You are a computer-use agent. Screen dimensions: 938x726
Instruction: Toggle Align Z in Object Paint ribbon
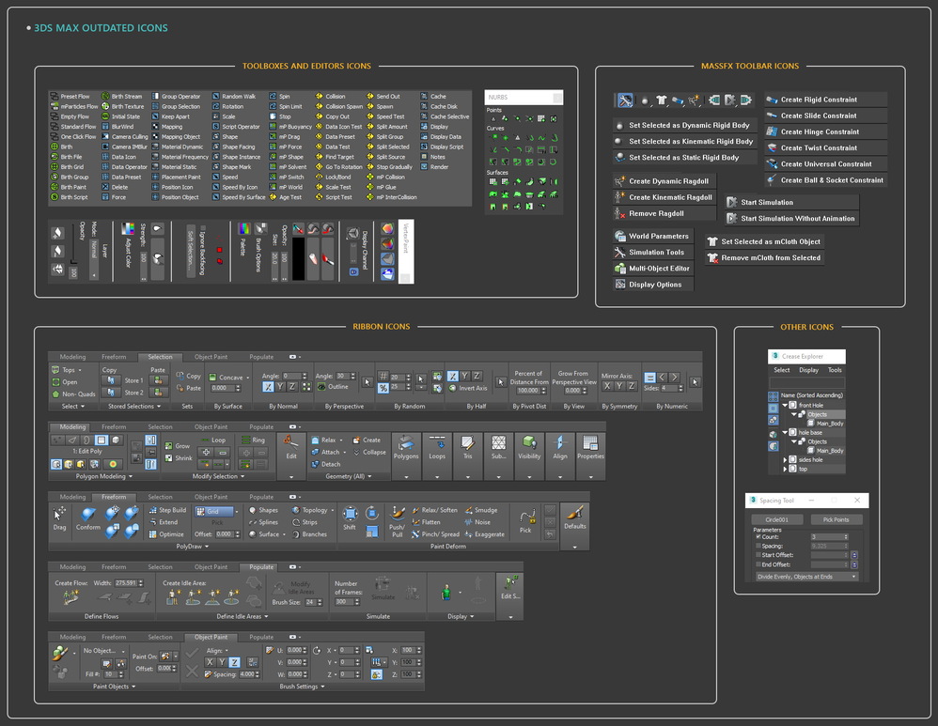coord(235,662)
